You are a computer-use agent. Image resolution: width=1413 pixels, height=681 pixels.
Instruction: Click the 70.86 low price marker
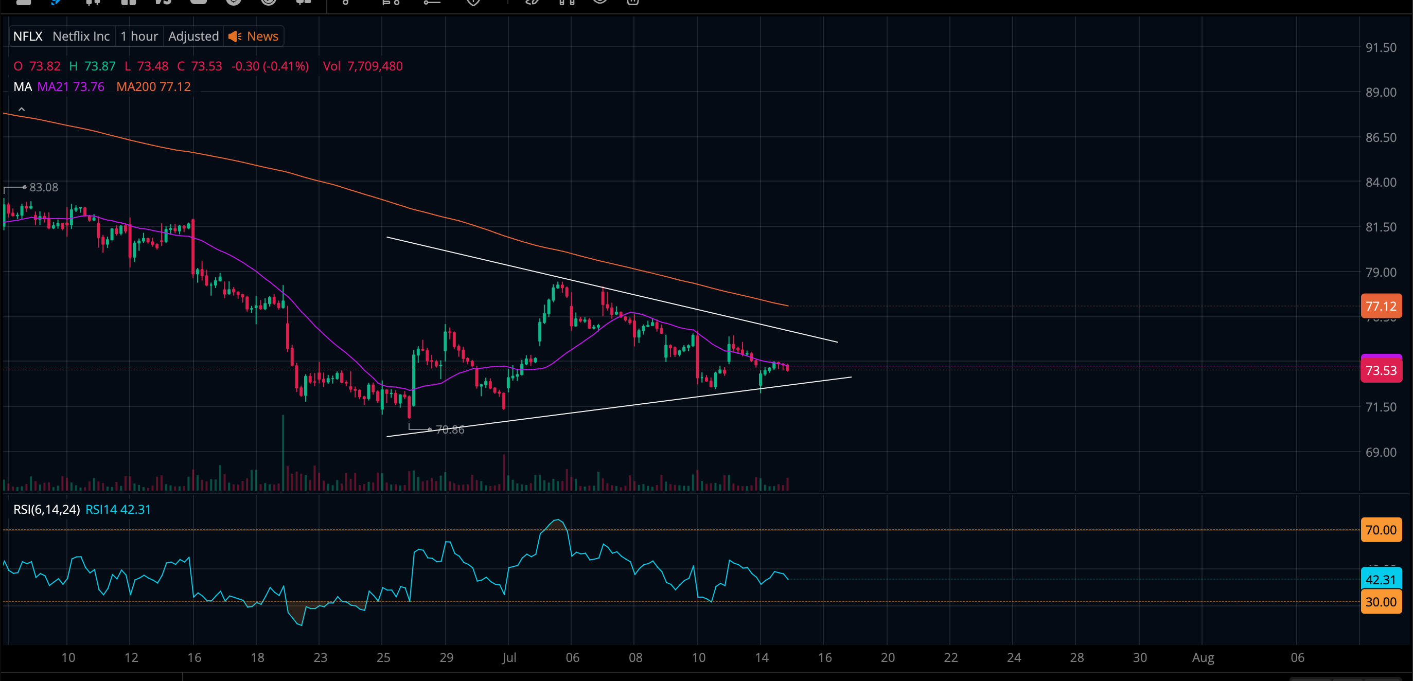(x=450, y=430)
